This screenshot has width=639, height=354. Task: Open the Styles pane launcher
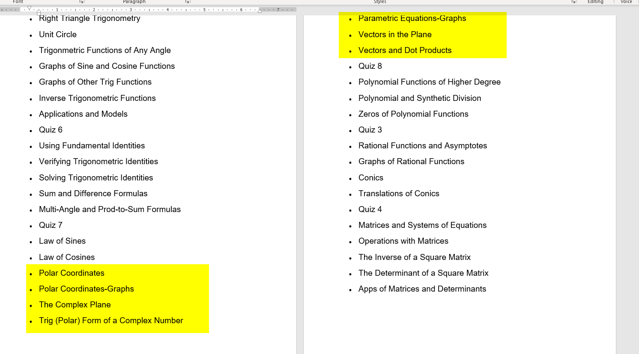[573, 2]
